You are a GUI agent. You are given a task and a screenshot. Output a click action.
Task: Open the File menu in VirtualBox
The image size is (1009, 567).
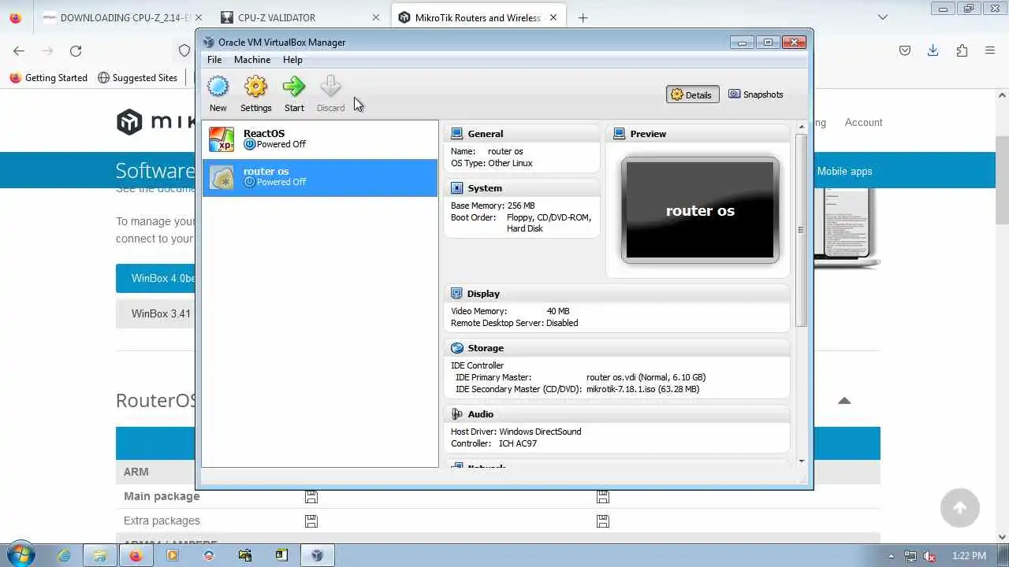[x=214, y=60]
